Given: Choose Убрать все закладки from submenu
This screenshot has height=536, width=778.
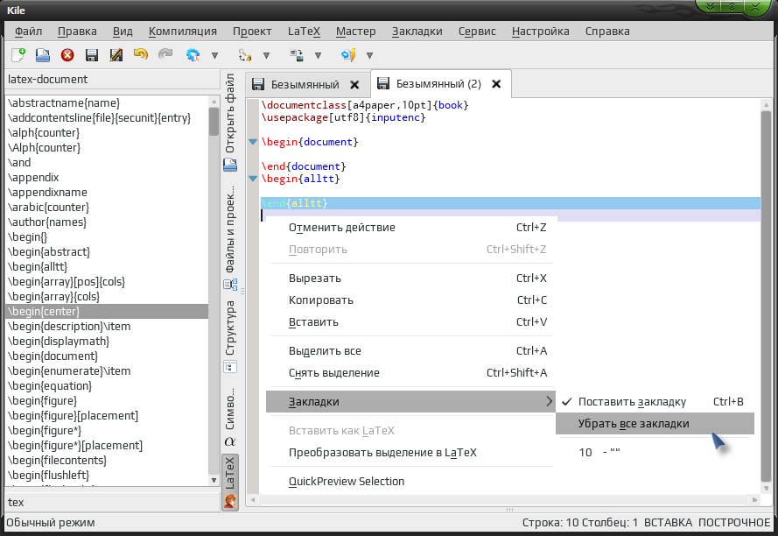Looking at the screenshot, I should (x=655, y=424).
